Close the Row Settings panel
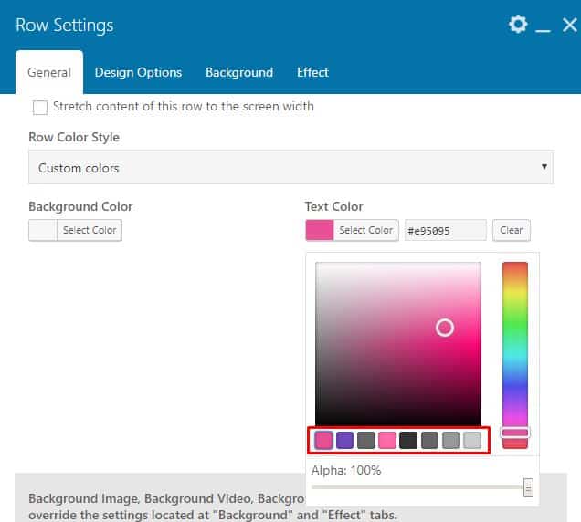 pos(569,26)
